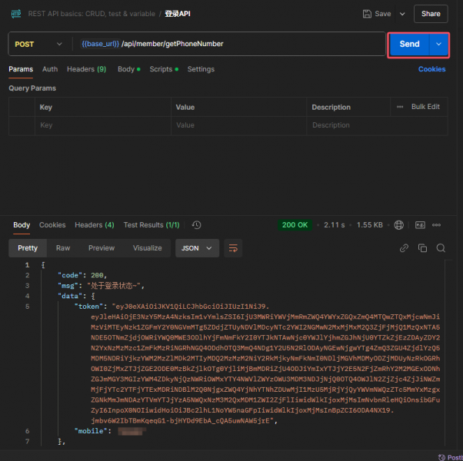This screenshot has height=461, width=463.
Task: Click the Query Params Description input cell
Action: [x=378, y=125]
